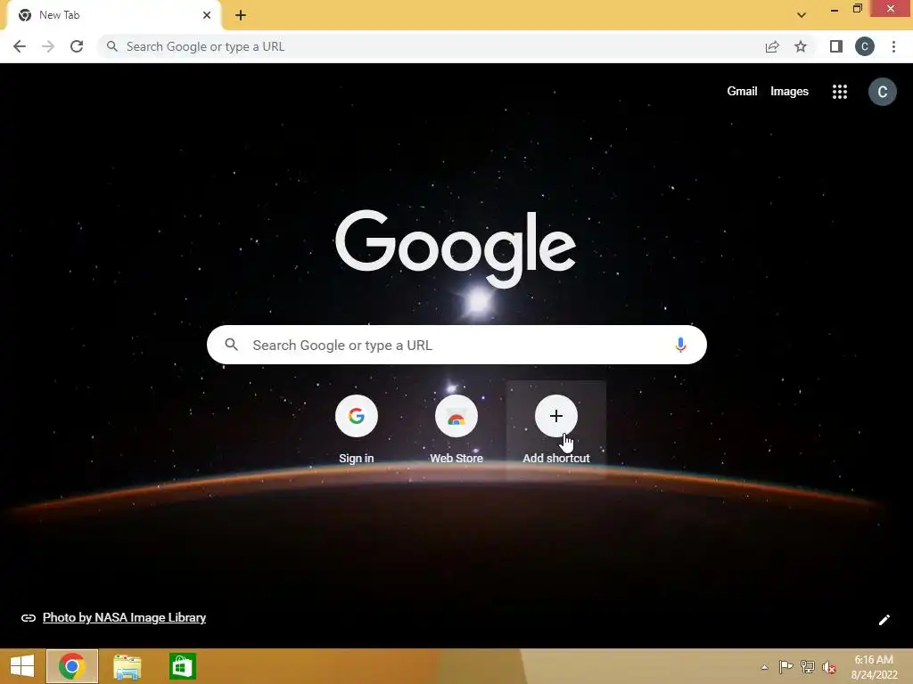Go back using the browser back arrow
This screenshot has height=684, width=913.
point(20,46)
